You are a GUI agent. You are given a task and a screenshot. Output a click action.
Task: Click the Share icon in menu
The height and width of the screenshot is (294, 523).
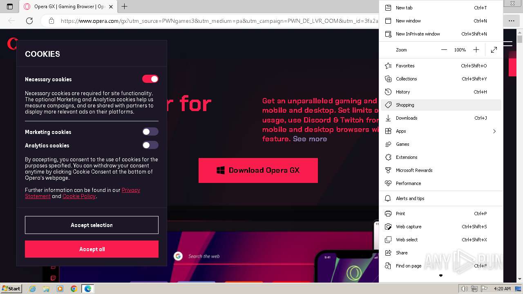[x=388, y=253]
